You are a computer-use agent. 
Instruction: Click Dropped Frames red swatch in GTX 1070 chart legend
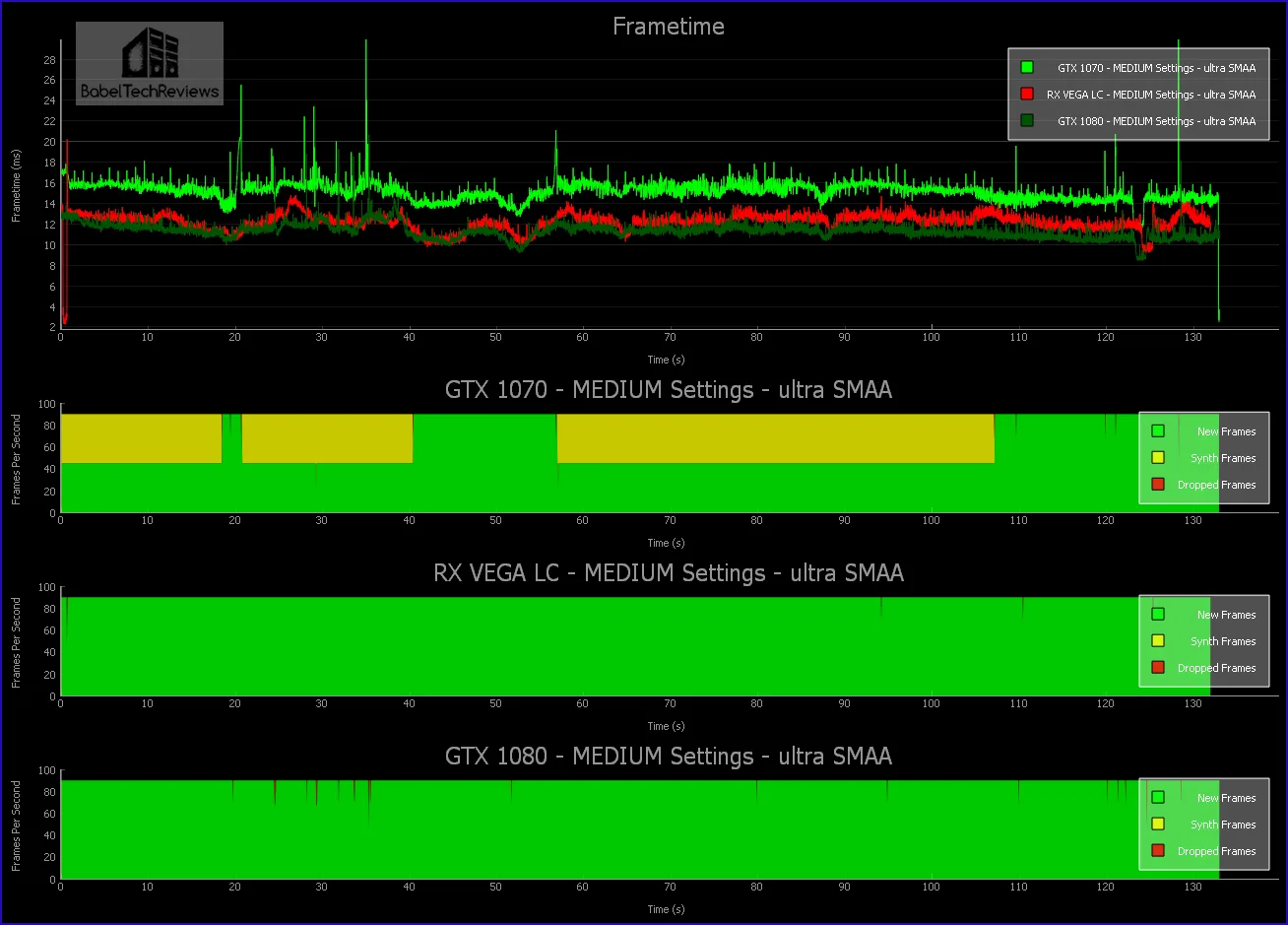click(1158, 485)
